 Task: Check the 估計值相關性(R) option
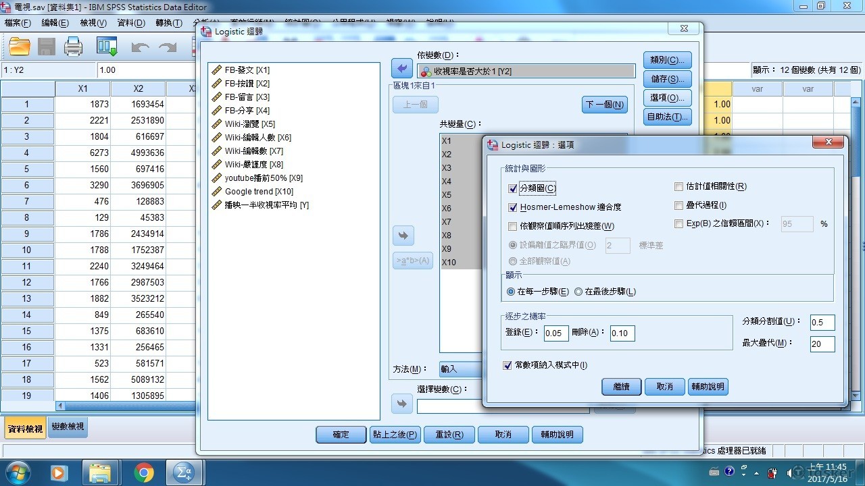pos(679,186)
